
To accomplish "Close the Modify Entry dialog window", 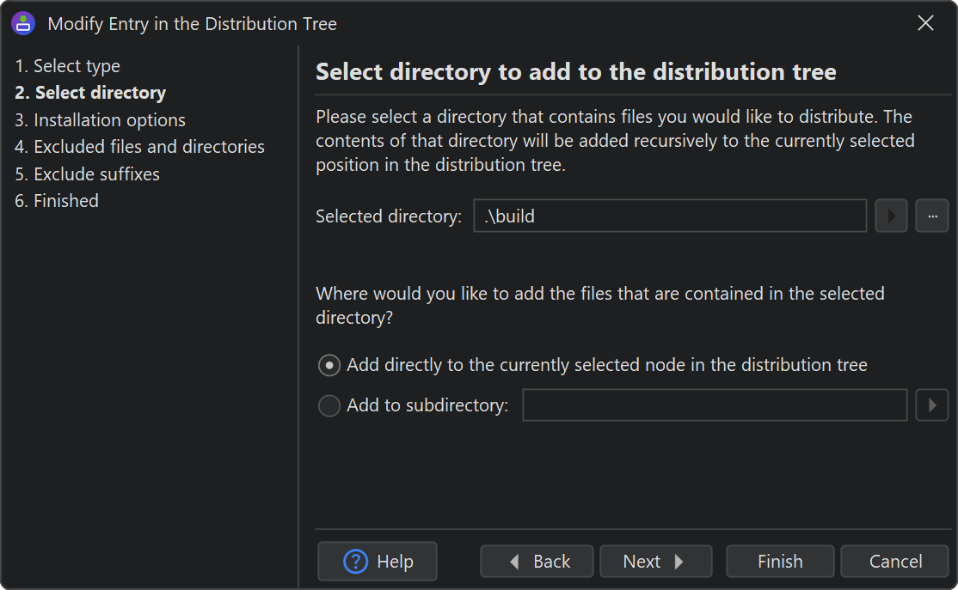I will point(925,23).
